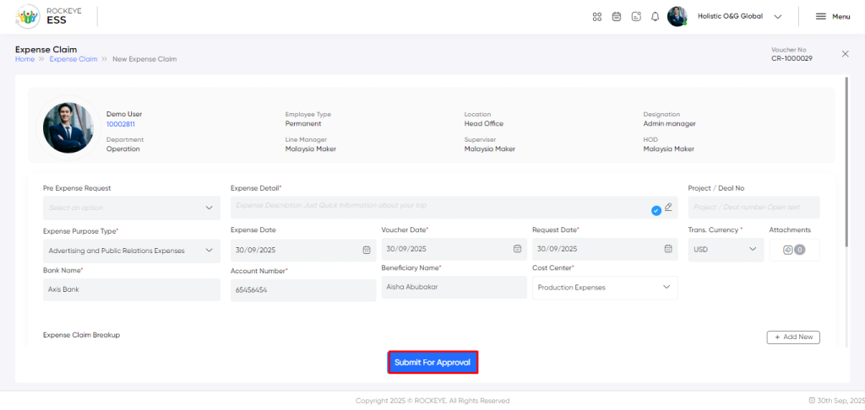Image resolution: width=865 pixels, height=410 pixels.
Task: Open the Voucher Date calendar picker icon
Action: (x=517, y=249)
